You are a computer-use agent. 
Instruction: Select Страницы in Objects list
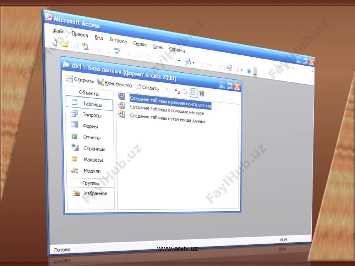(94, 149)
